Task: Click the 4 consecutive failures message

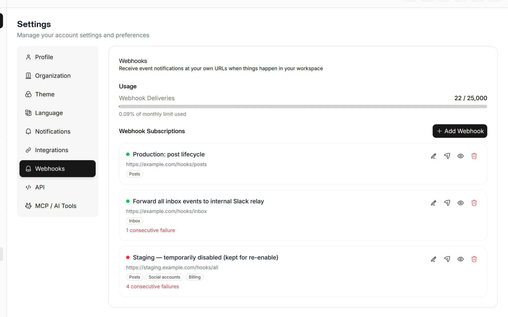Action: (x=152, y=287)
